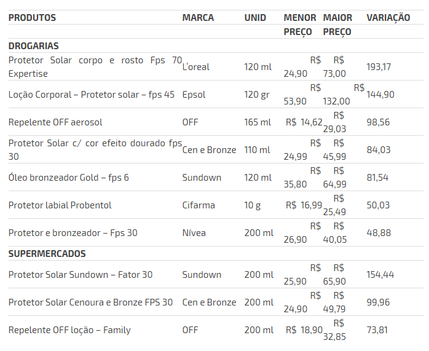Click the L'oreal brand cell
The width and height of the screenshot is (429, 351).
(196, 67)
